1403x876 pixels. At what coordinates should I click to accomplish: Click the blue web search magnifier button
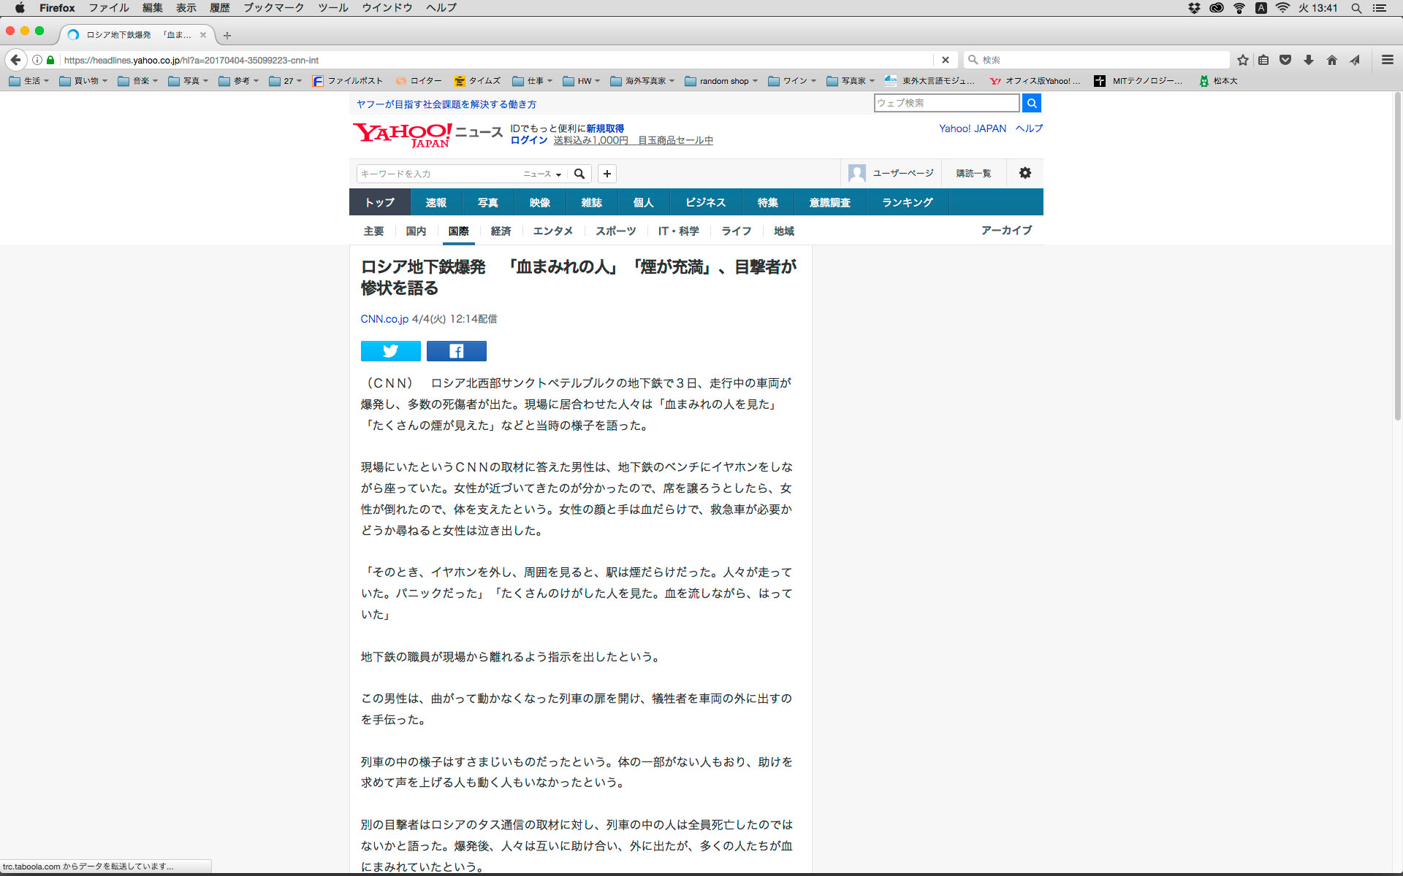click(1031, 103)
